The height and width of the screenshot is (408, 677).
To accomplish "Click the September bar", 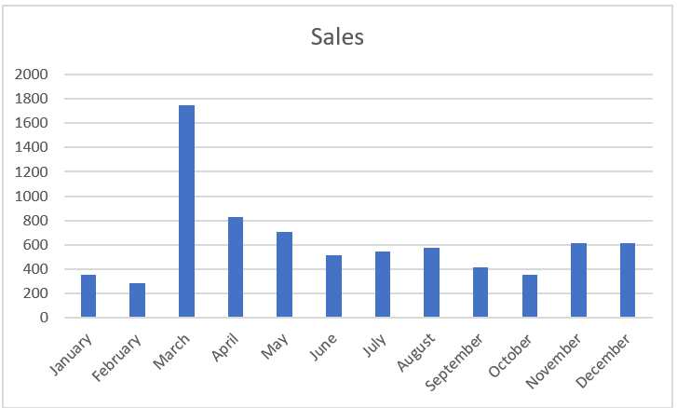I will (481, 292).
